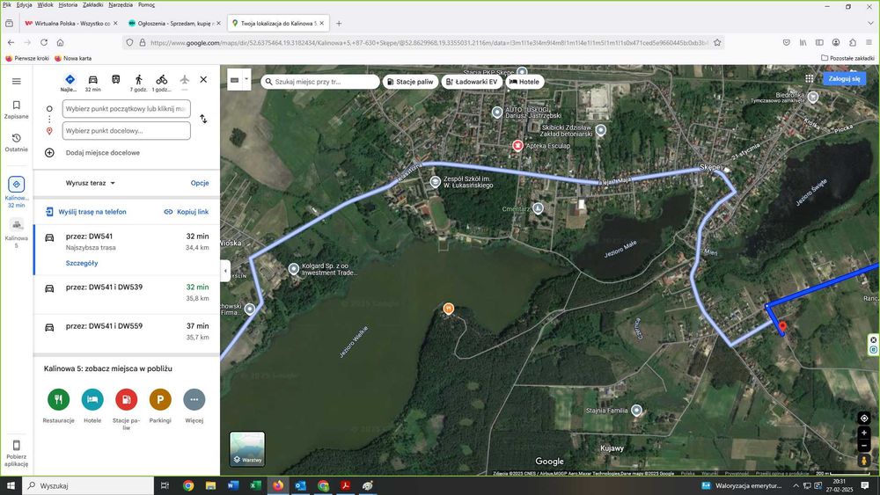Filter map by Hotele chip

524,81
